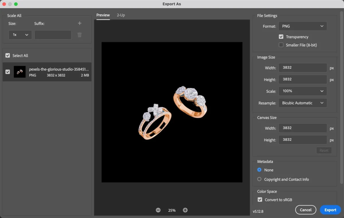Image resolution: width=344 pixels, height=218 pixels.
Task: Open the Scale dropdown showing 100%
Action: pyautogui.click(x=302, y=91)
